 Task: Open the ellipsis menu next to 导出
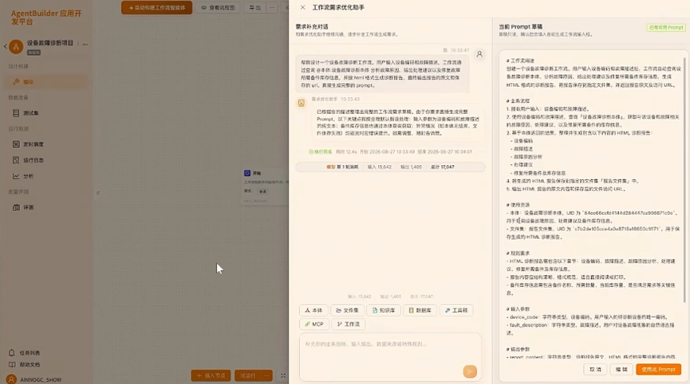272,7
